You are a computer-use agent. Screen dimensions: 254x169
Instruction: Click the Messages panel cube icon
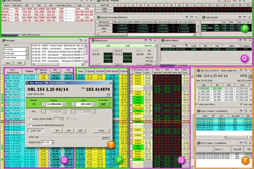tap(3, 41)
